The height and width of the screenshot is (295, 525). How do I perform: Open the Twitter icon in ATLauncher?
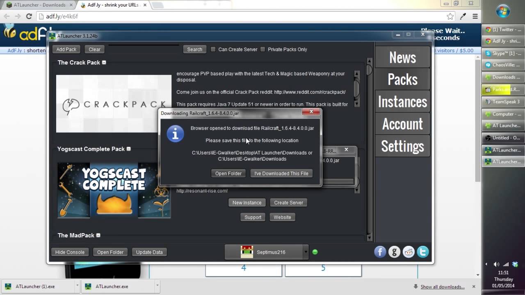[423, 252]
